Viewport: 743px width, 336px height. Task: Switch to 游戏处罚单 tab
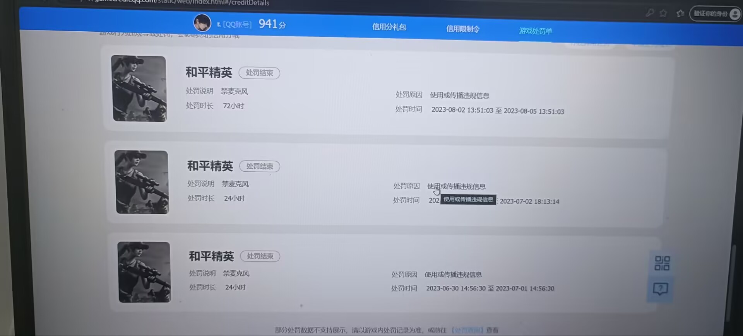coord(535,31)
